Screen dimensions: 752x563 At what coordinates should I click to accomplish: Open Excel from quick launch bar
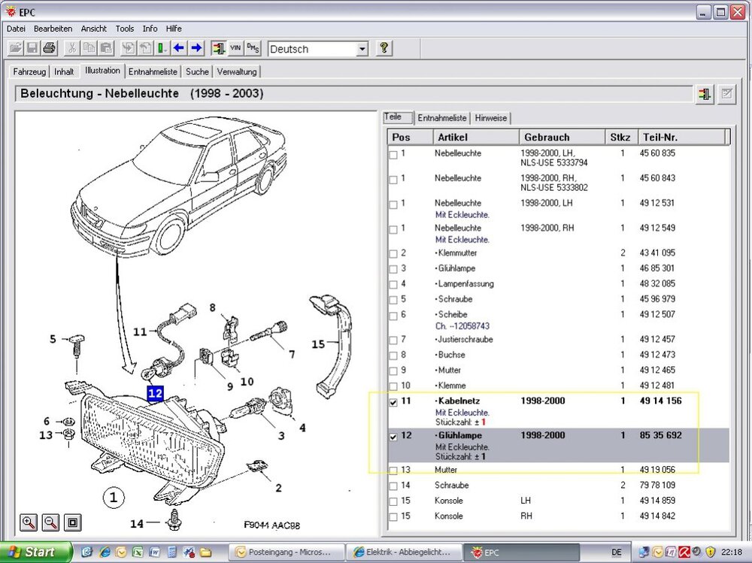coord(138,552)
